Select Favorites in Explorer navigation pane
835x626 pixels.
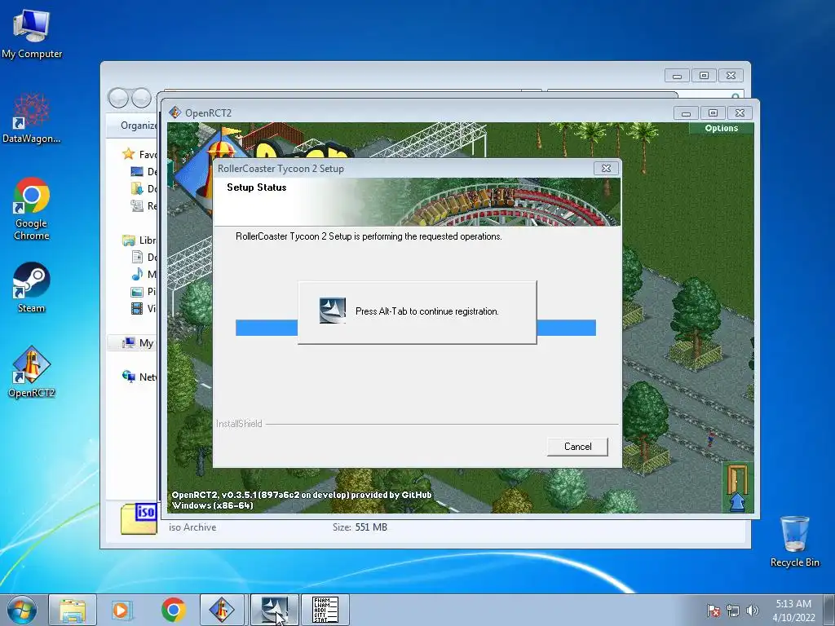coord(139,154)
